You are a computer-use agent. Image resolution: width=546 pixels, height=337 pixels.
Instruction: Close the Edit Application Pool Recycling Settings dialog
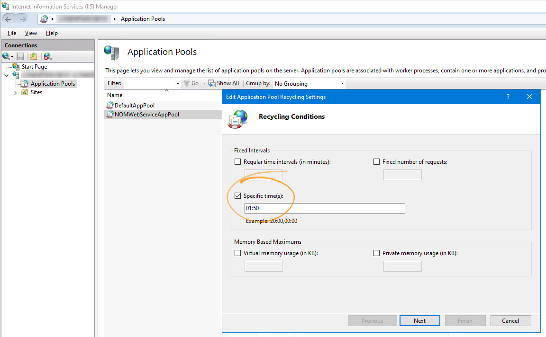[529, 97]
